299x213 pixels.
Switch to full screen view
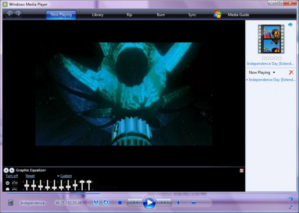[291, 200]
